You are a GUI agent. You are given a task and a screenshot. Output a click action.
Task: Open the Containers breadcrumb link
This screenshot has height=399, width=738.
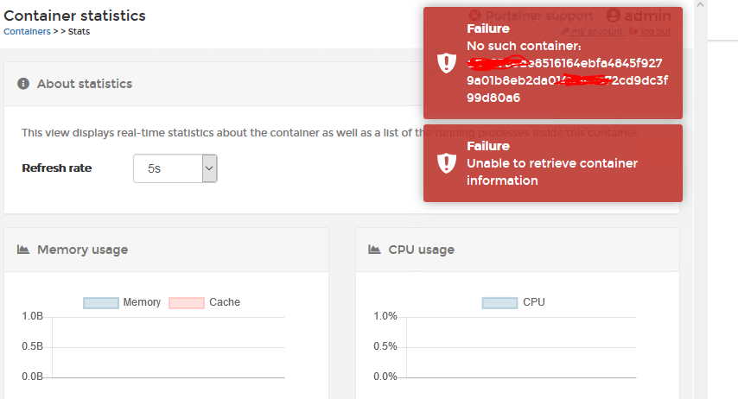point(27,31)
